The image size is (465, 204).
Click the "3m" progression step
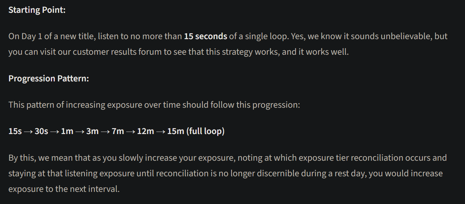pos(92,132)
